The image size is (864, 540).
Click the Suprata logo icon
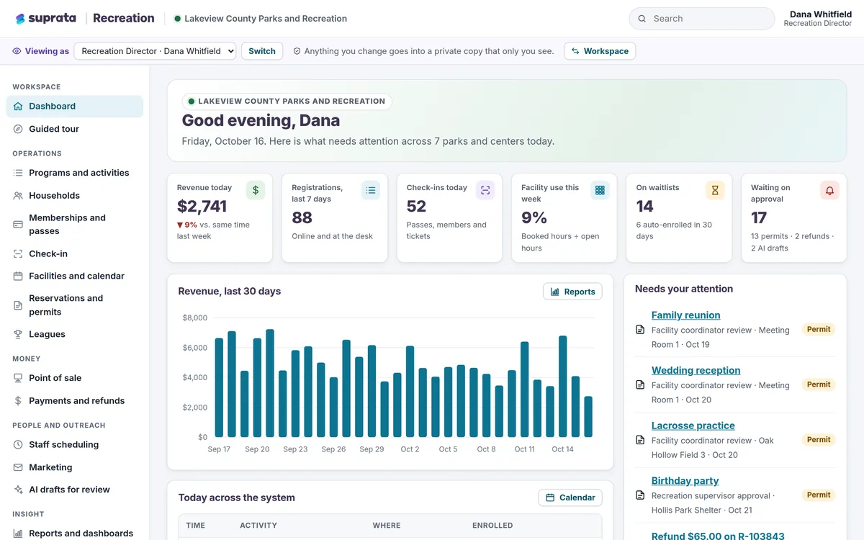(20, 19)
